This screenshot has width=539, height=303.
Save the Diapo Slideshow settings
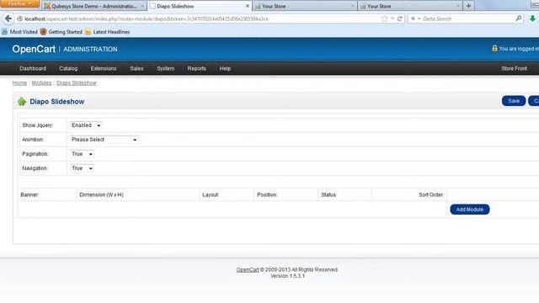pyautogui.click(x=514, y=101)
